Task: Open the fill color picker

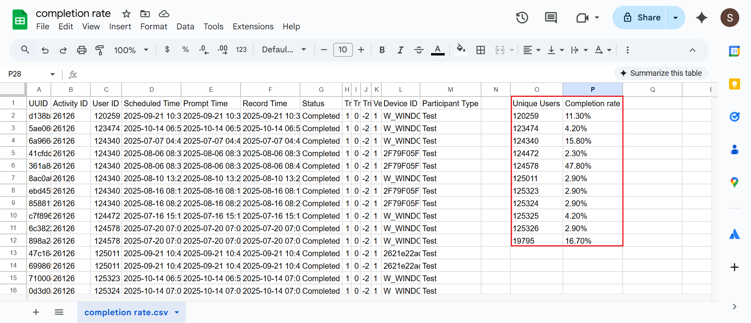Action: (461, 50)
